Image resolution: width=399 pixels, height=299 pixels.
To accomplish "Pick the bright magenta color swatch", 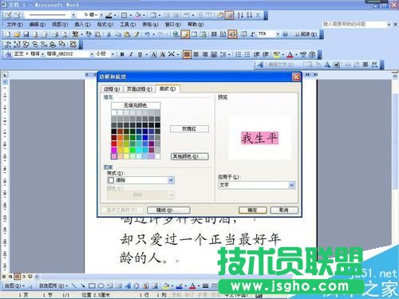I will [114, 150].
